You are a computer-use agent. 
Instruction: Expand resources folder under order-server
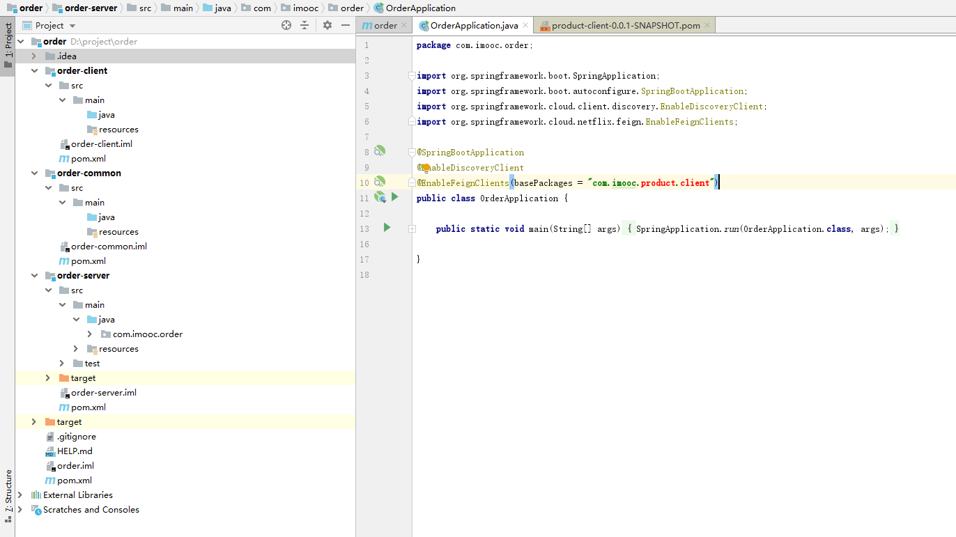click(x=76, y=348)
